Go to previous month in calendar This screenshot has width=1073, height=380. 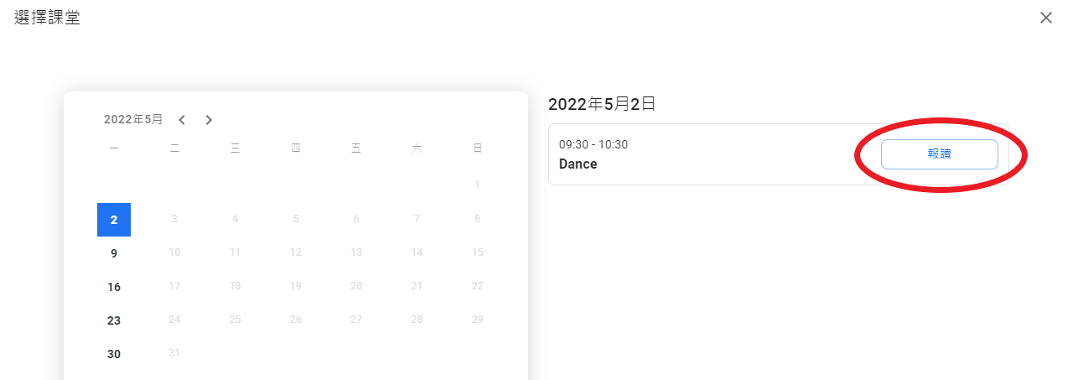pyautogui.click(x=182, y=120)
